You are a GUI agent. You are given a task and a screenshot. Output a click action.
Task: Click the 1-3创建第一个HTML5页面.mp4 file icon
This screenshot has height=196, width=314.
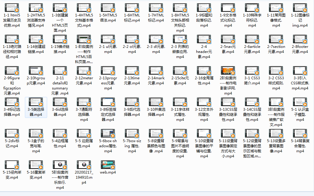point(60,7)
